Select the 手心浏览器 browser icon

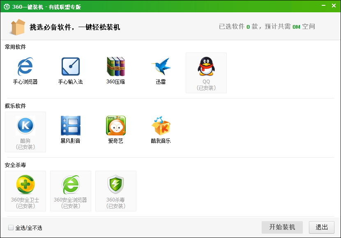[x=25, y=66]
